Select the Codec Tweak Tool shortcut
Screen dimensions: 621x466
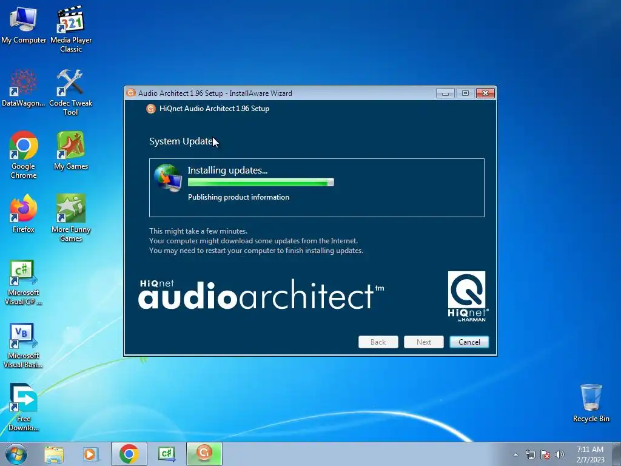tap(70, 92)
